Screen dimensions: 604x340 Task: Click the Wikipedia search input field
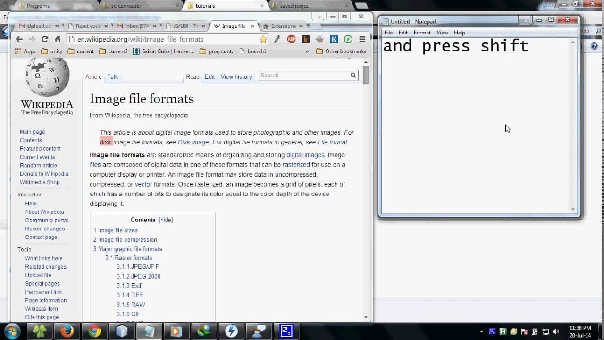click(303, 75)
